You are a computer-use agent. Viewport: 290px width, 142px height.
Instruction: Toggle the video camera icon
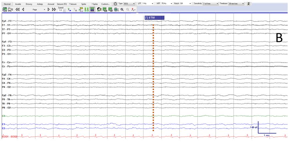(11, 9)
